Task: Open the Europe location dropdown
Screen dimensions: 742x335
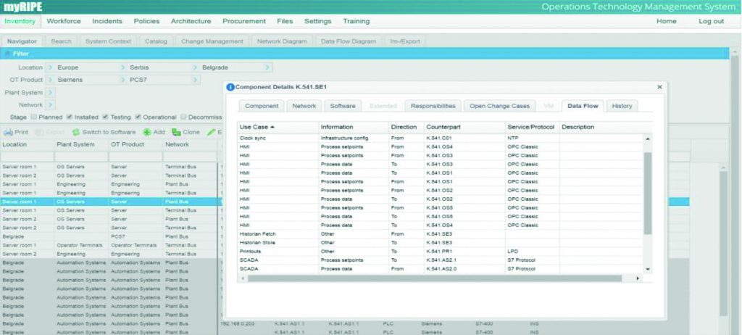Action: (50, 67)
